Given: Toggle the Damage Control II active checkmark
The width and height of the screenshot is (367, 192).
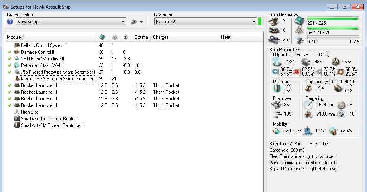Looking at the screenshot, I should tap(9, 52).
